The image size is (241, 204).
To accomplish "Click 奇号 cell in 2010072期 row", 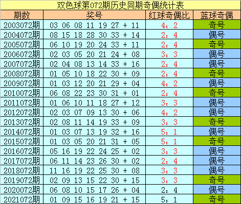I will coord(217,93).
